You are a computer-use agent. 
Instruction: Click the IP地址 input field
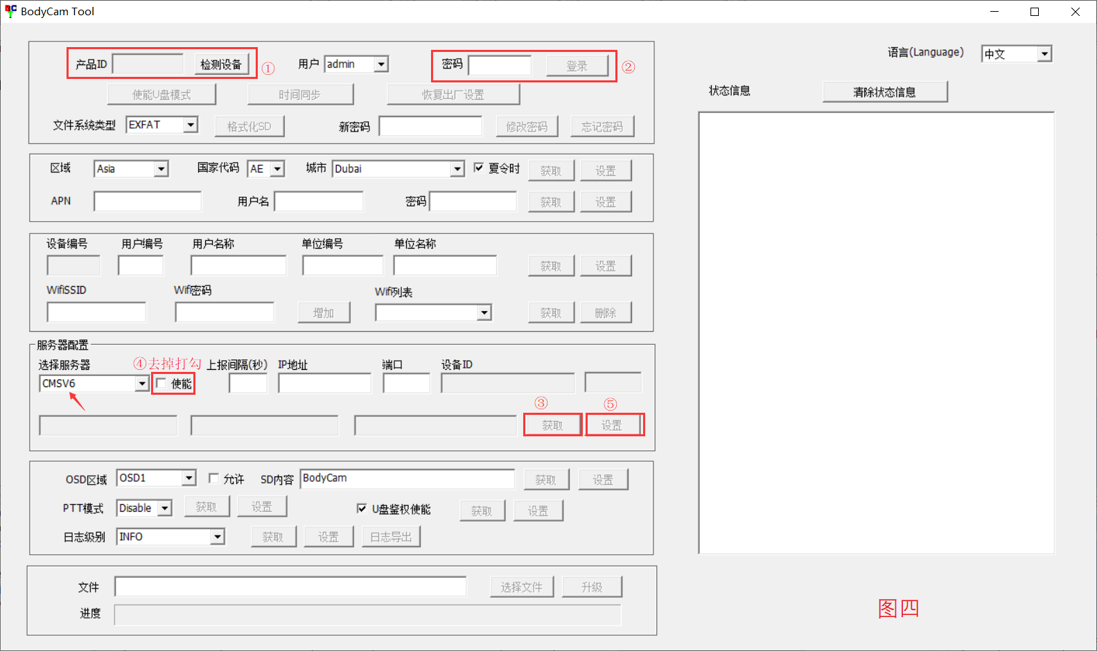point(324,384)
